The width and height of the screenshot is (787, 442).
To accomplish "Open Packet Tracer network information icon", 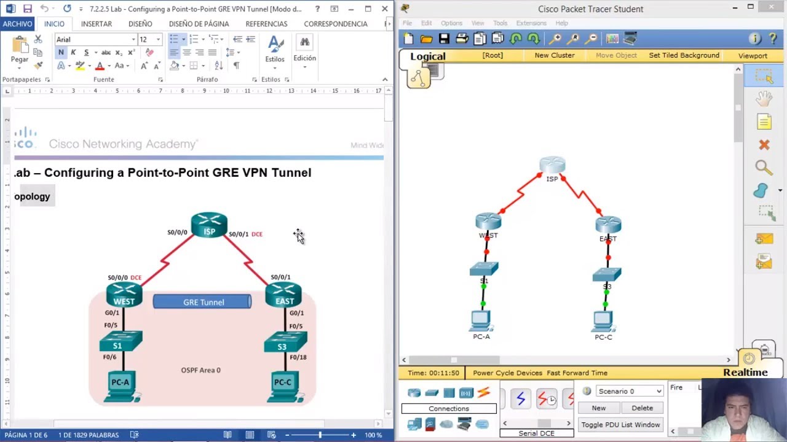I will [x=755, y=39].
